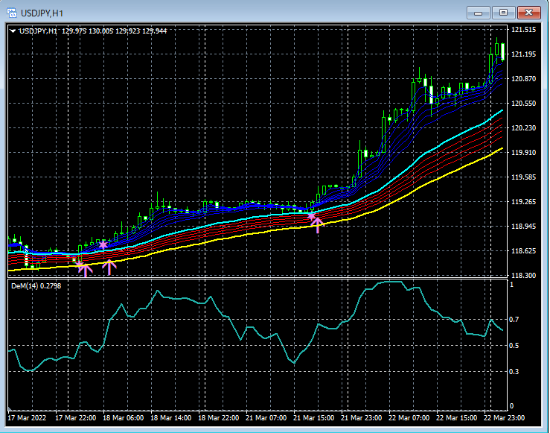Click the 121.515 price axis label
The width and height of the screenshot is (550, 433).
[x=525, y=30]
